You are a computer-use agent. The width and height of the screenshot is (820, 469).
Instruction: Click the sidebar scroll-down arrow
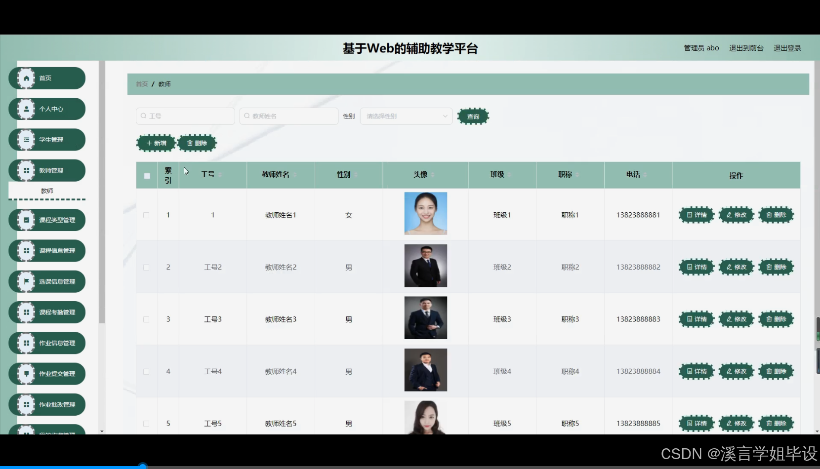pyautogui.click(x=102, y=431)
